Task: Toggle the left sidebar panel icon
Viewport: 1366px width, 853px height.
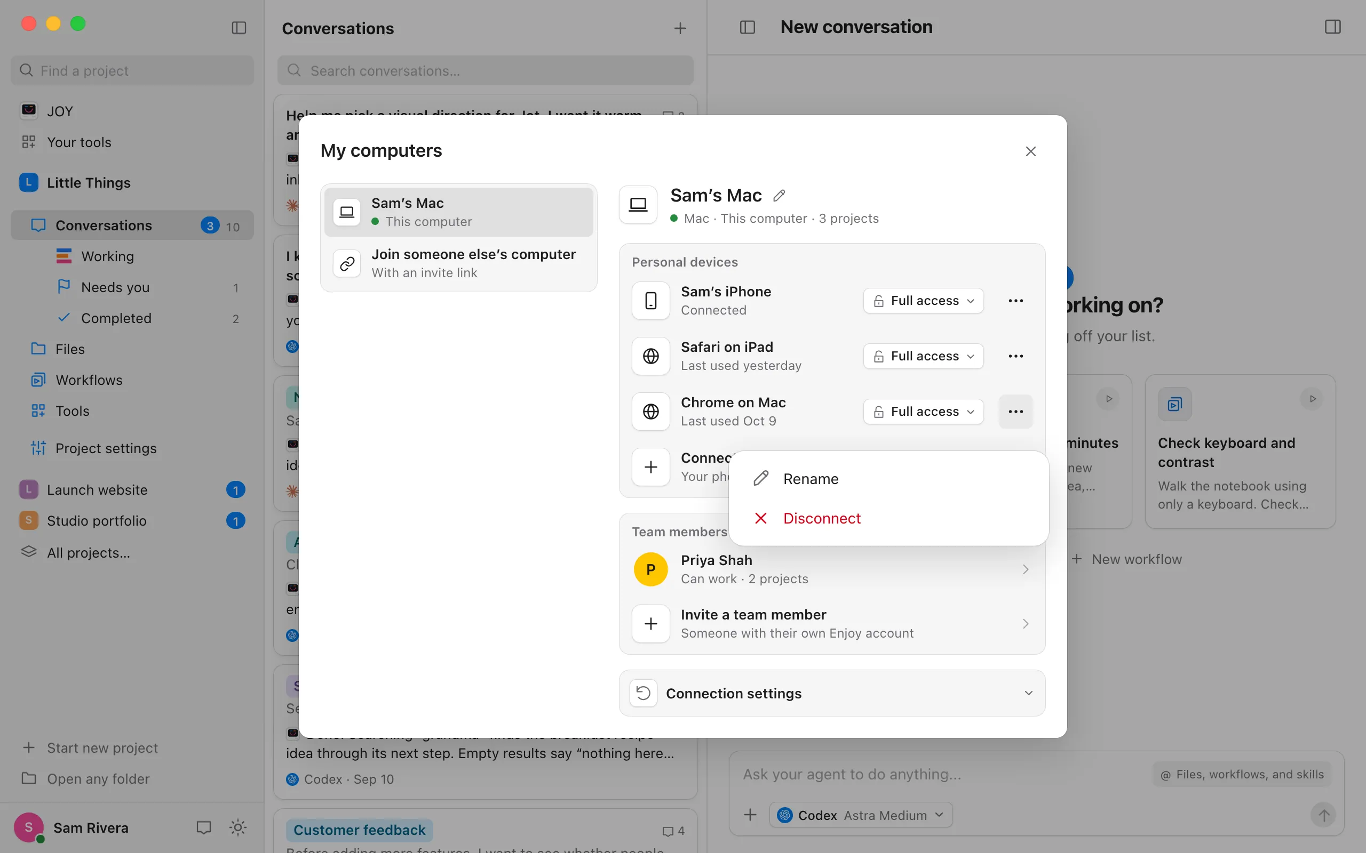Action: (239, 28)
